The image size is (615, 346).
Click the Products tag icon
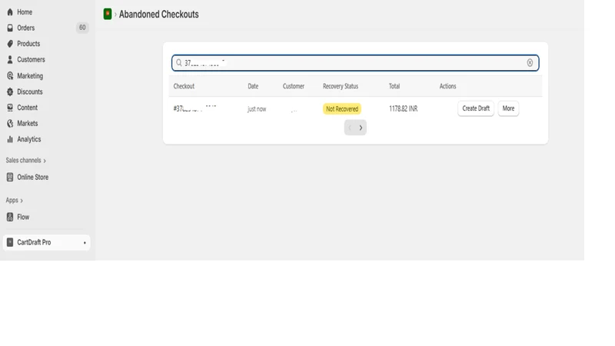click(10, 44)
